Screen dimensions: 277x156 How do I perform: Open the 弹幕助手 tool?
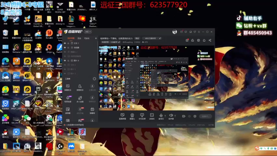(x=68, y=88)
